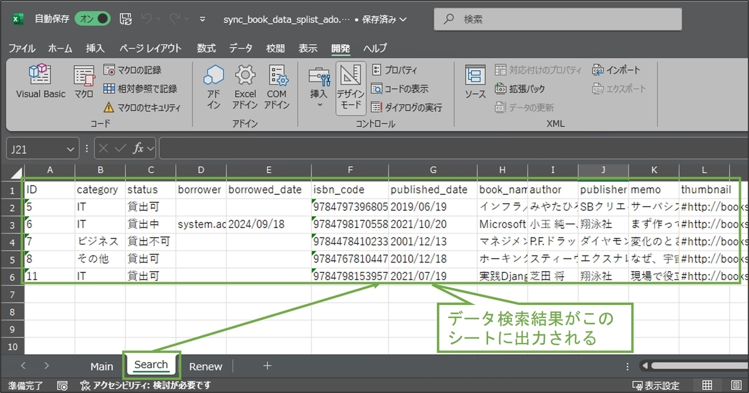Screen dimensions: 749x393
Task: Switch to the データ ribbon tab
Action: tap(241, 48)
